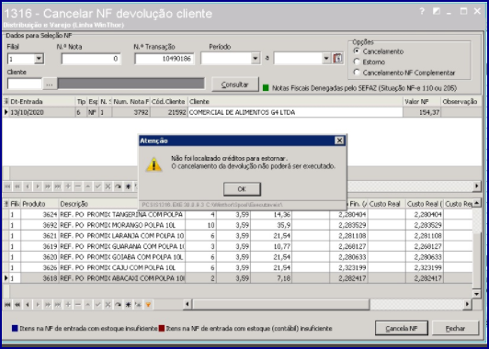Click the Cliente code field
The height and width of the screenshot is (349, 489).
pos(24,84)
